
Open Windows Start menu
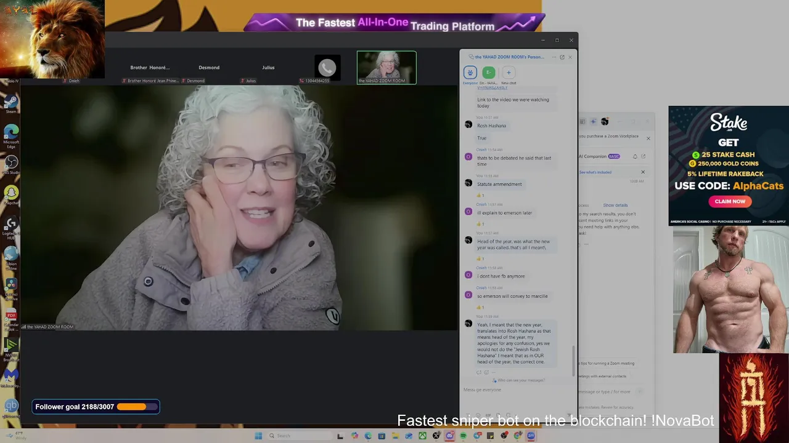[258, 436]
